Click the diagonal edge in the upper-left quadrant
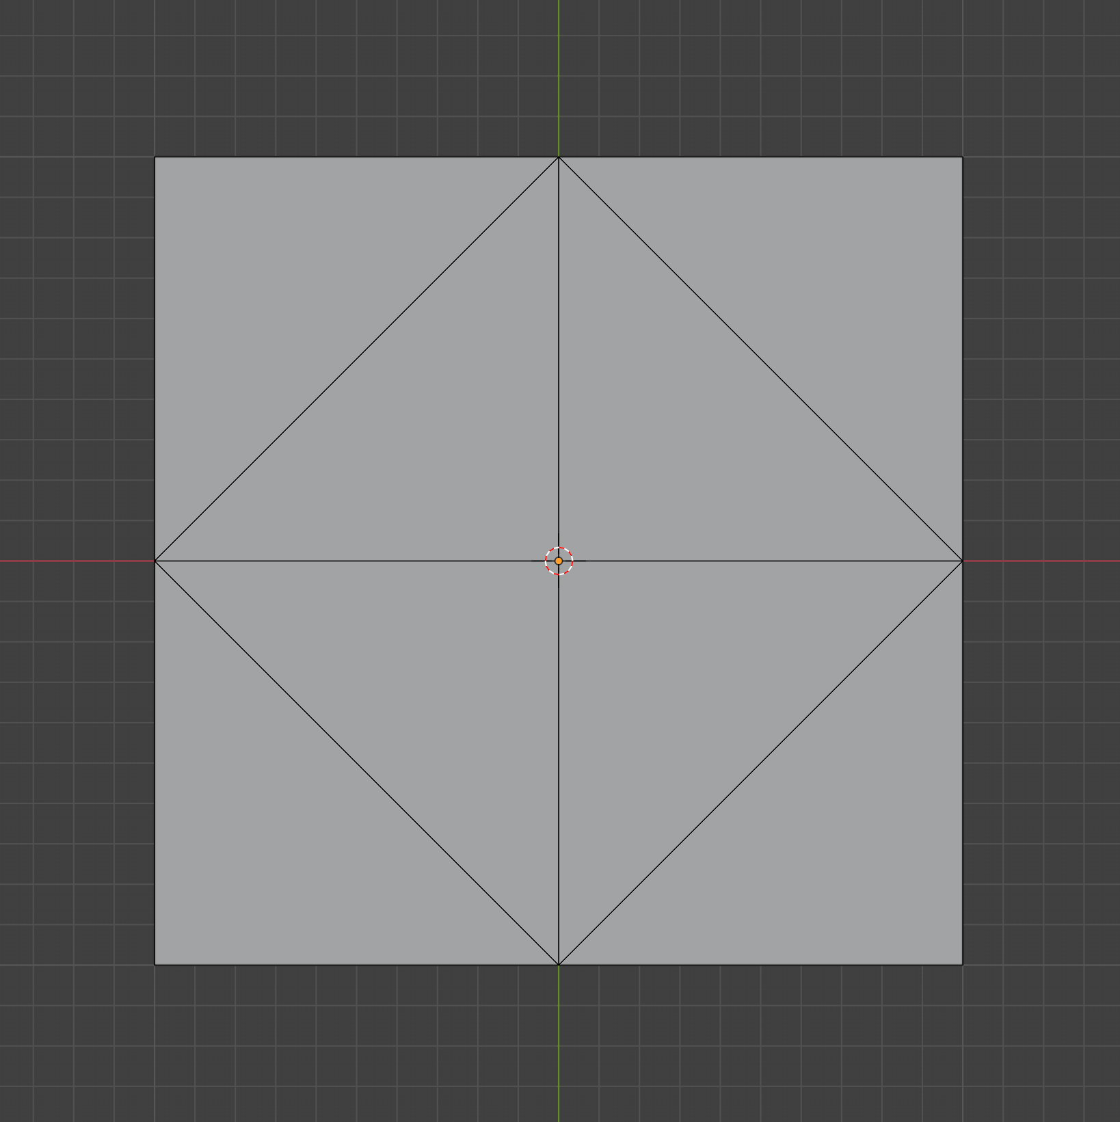 click(356, 359)
